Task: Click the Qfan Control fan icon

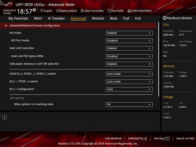Action: [x=82, y=11]
